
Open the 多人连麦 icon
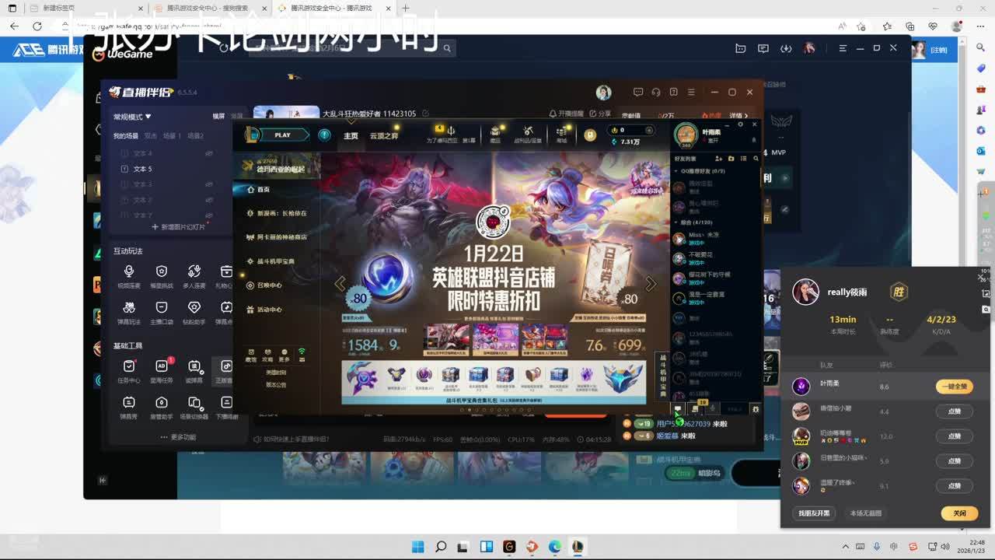(194, 271)
